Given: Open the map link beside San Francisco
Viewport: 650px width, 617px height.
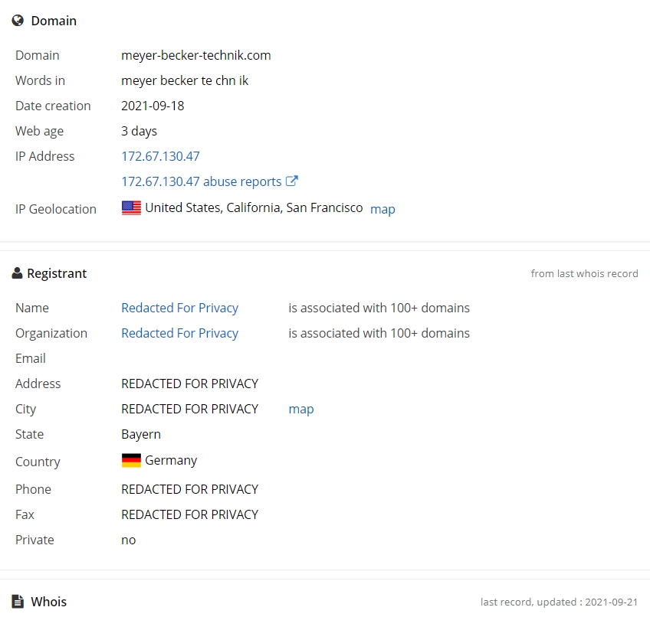Looking at the screenshot, I should coord(382,209).
